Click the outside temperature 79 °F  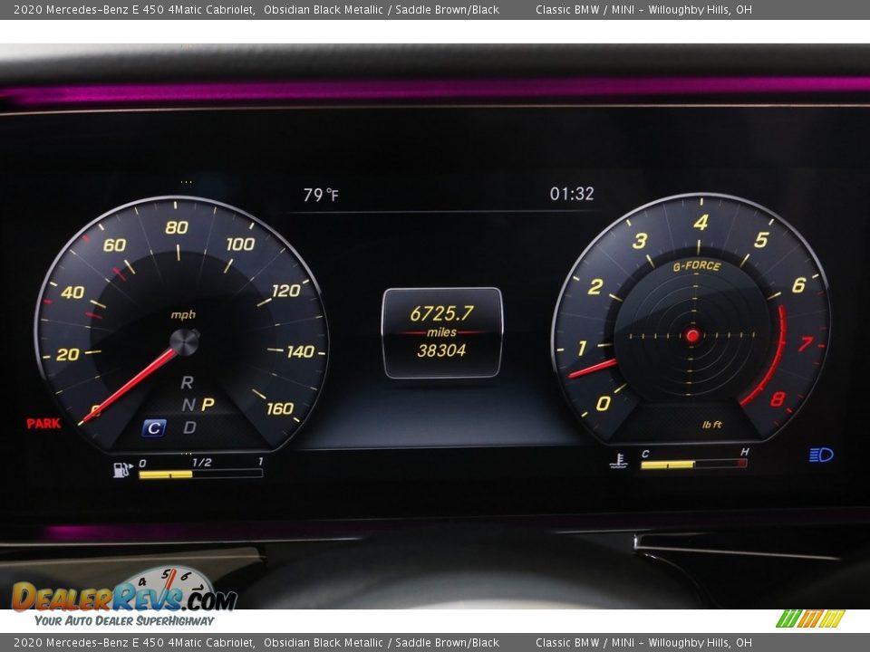click(x=321, y=195)
